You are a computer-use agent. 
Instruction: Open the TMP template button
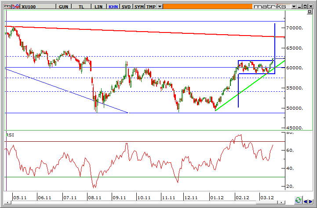pos(151,7)
